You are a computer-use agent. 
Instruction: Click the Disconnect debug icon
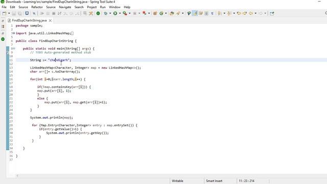tap(59, 13)
